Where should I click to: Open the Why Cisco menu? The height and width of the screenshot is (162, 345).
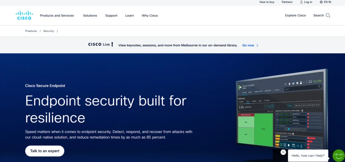tap(150, 15)
